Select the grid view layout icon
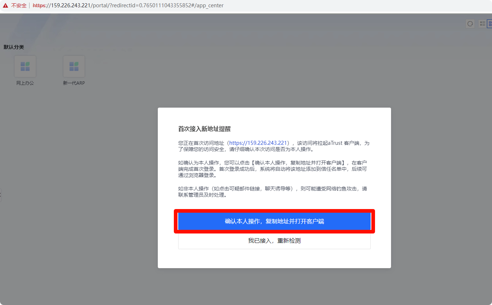The height and width of the screenshot is (305, 492). pos(490,24)
